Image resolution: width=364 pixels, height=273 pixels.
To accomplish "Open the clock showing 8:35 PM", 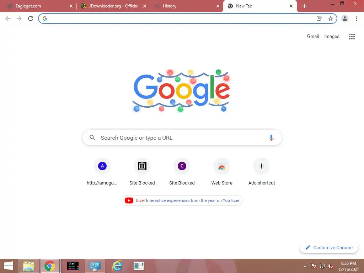I will pyautogui.click(x=348, y=266).
